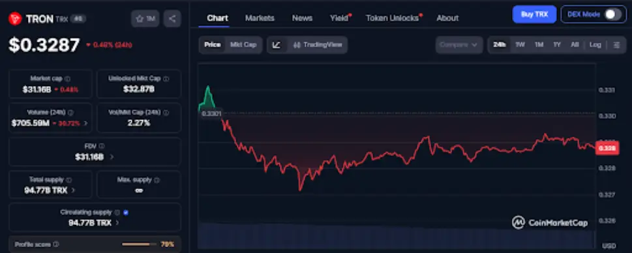Click the red 0.328 current price label
This screenshot has width=632, height=253.
607,148
